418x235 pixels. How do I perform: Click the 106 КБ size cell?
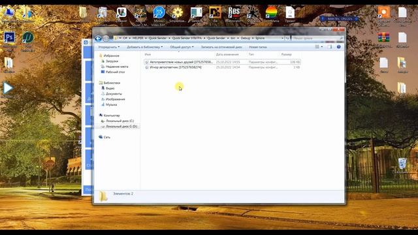pyautogui.click(x=295, y=62)
